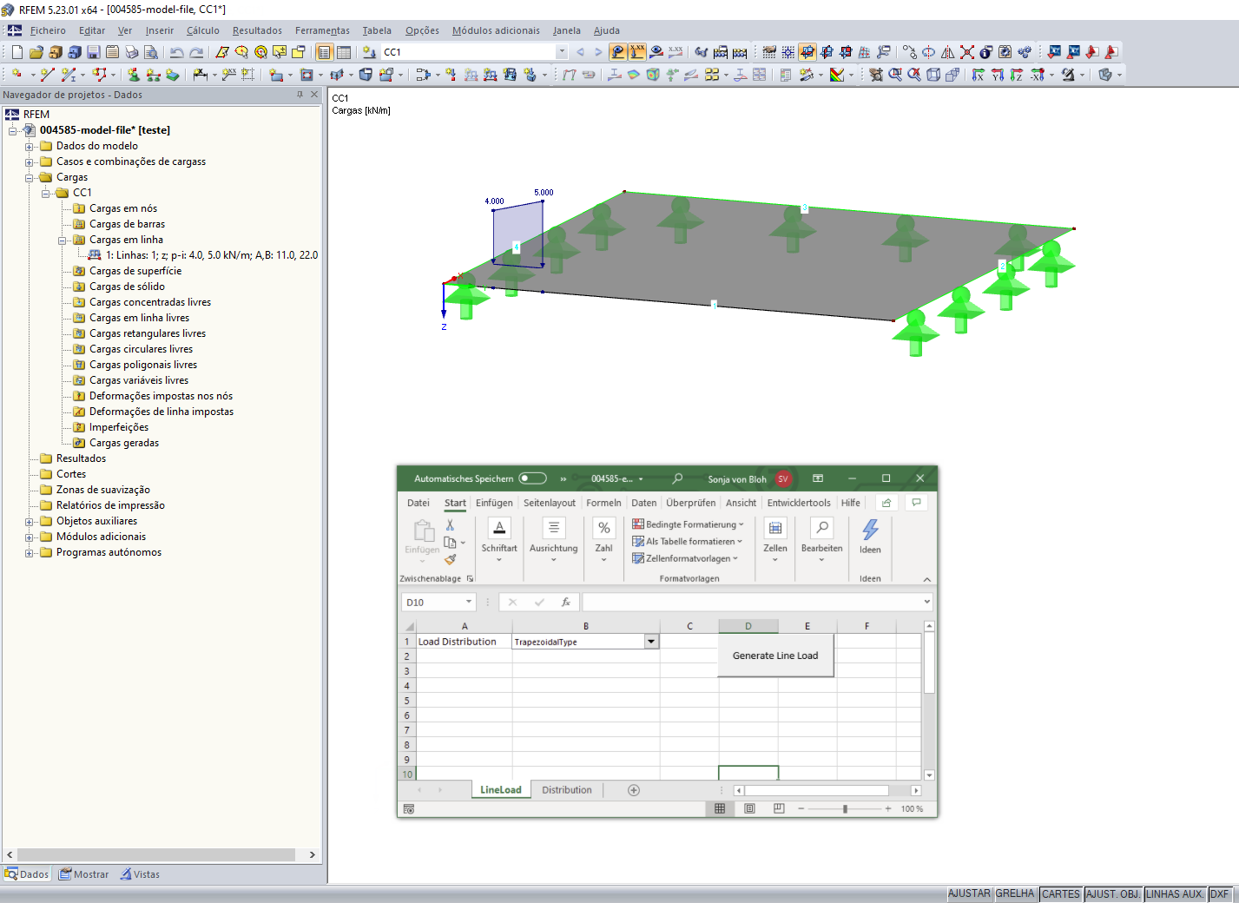Click the Undo arrow in RFEM toolbar
The image size is (1239, 903).
177,52
